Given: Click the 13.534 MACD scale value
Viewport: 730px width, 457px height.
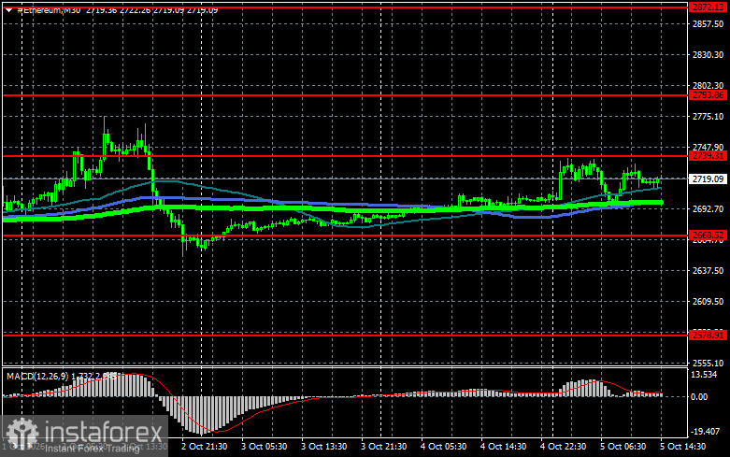Looking at the screenshot, I should 704,375.
